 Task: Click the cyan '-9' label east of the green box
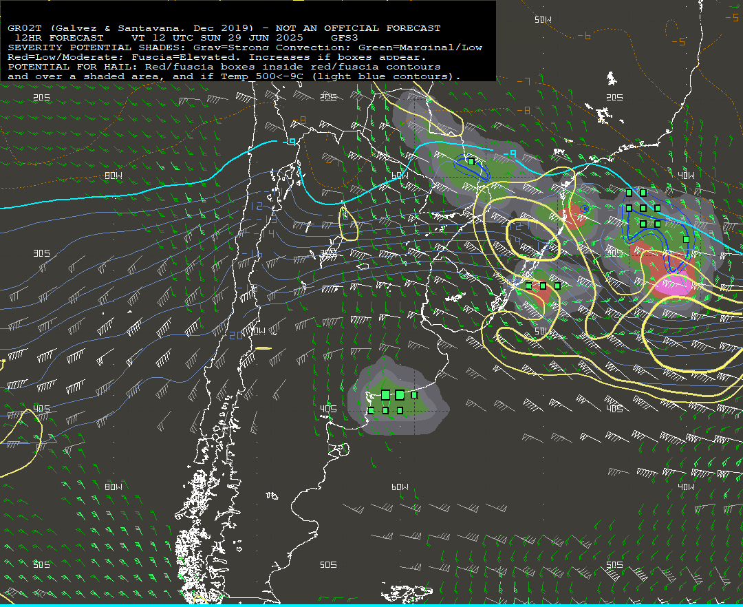click(x=509, y=154)
